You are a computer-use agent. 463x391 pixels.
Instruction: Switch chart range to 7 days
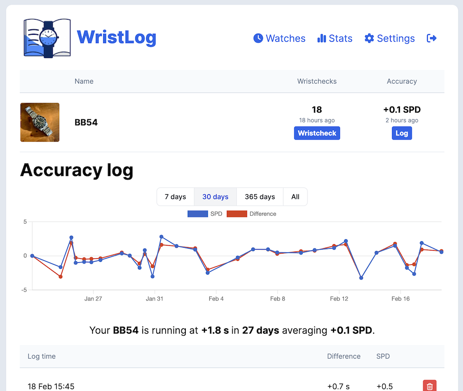point(175,197)
